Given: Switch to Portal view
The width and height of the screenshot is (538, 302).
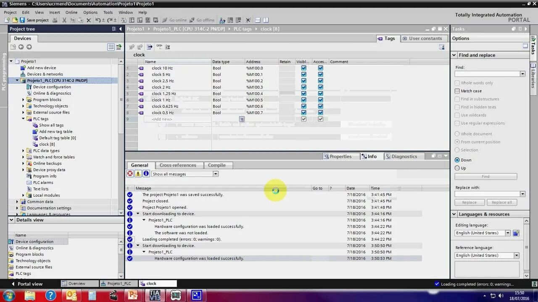Looking at the screenshot, I should pyautogui.click(x=26, y=284).
